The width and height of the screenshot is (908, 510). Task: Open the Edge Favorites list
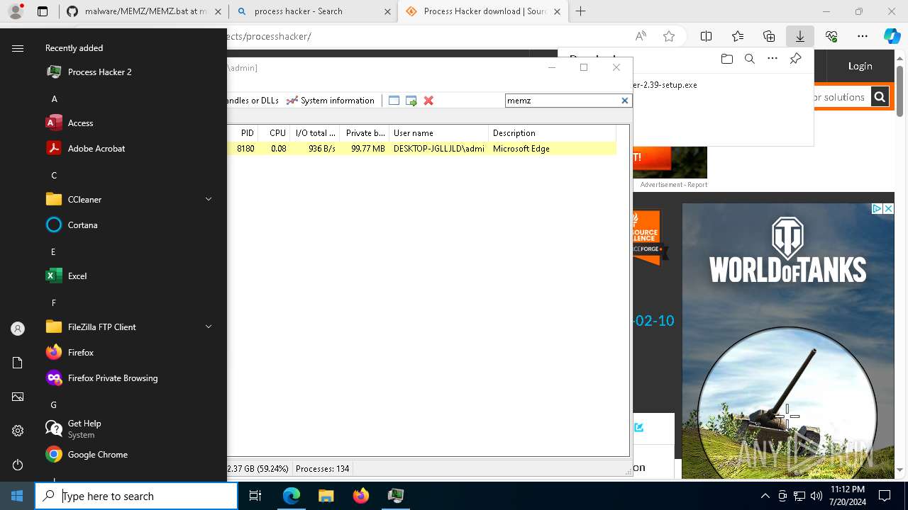[737, 36]
